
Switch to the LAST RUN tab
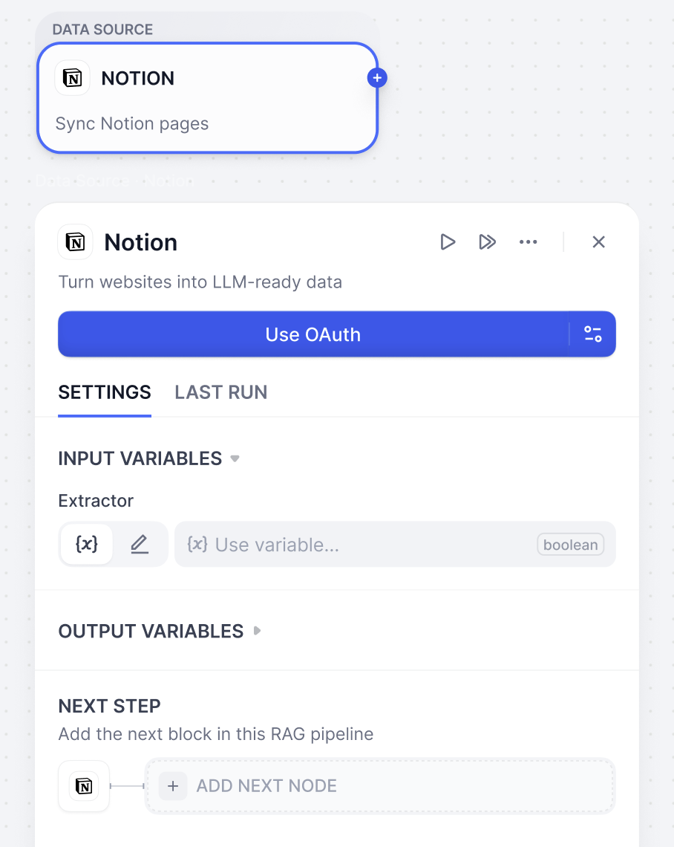(x=220, y=392)
